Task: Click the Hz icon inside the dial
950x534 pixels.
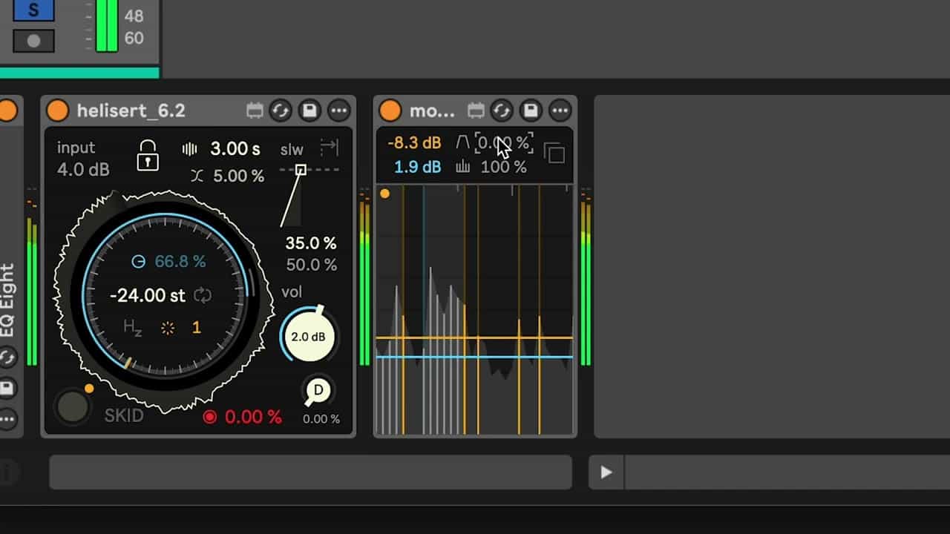Action: click(x=133, y=328)
